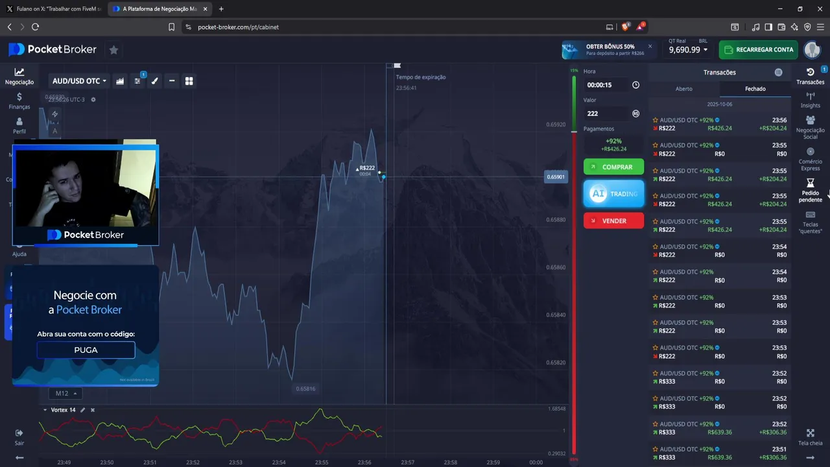
Task: Open the indicators settings icon with badge
Action: (x=137, y=81)
